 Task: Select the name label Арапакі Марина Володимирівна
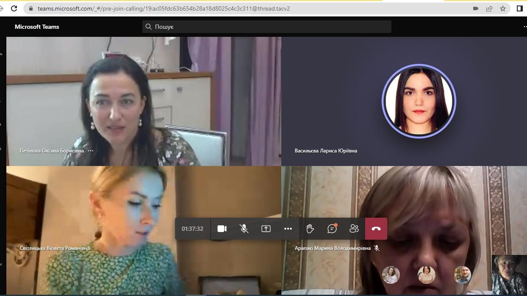[x=333, y=248]
